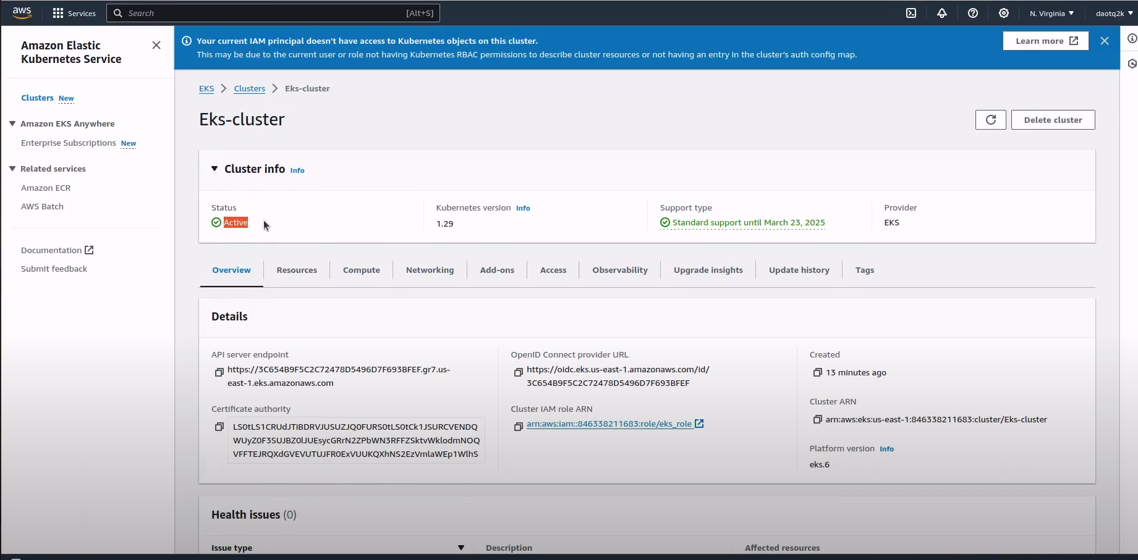Click the Affected resources column header
The height and width of the screenshot is (560, 1138).
coord(782,548)
